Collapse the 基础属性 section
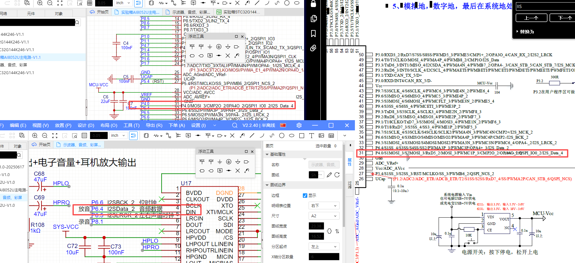Image resolution: width=575 pixels, height=263 pixels. (267, 154)
